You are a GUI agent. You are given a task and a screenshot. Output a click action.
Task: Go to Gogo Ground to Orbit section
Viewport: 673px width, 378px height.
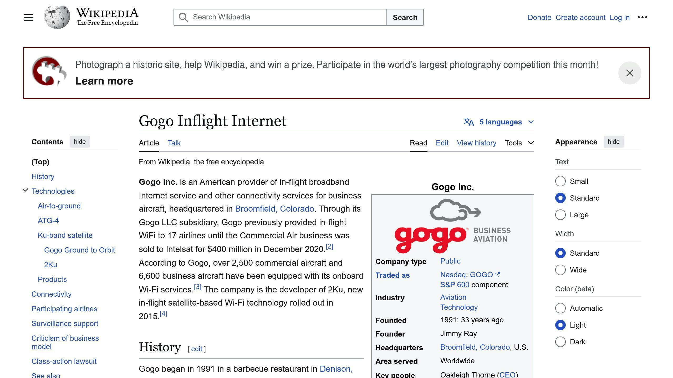pyautogui.click(x=79, y=250)
